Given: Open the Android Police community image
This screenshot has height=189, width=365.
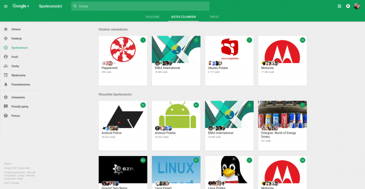Looking at the screenshot, I should pos(123,114).
